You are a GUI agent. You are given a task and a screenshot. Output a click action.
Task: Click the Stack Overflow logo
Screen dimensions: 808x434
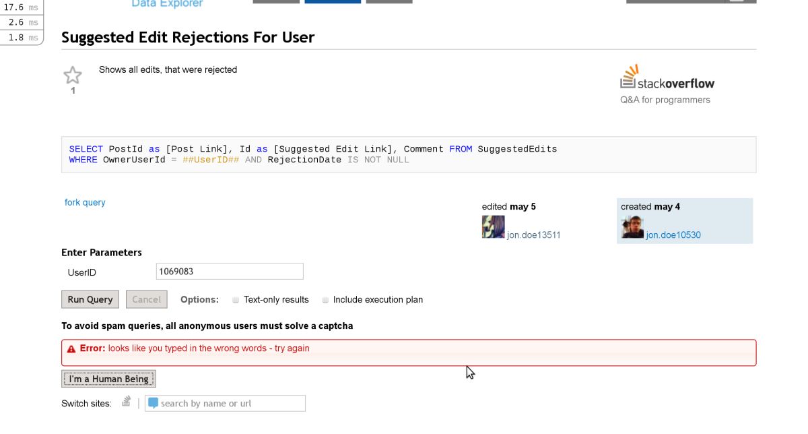tap(667, 78)
